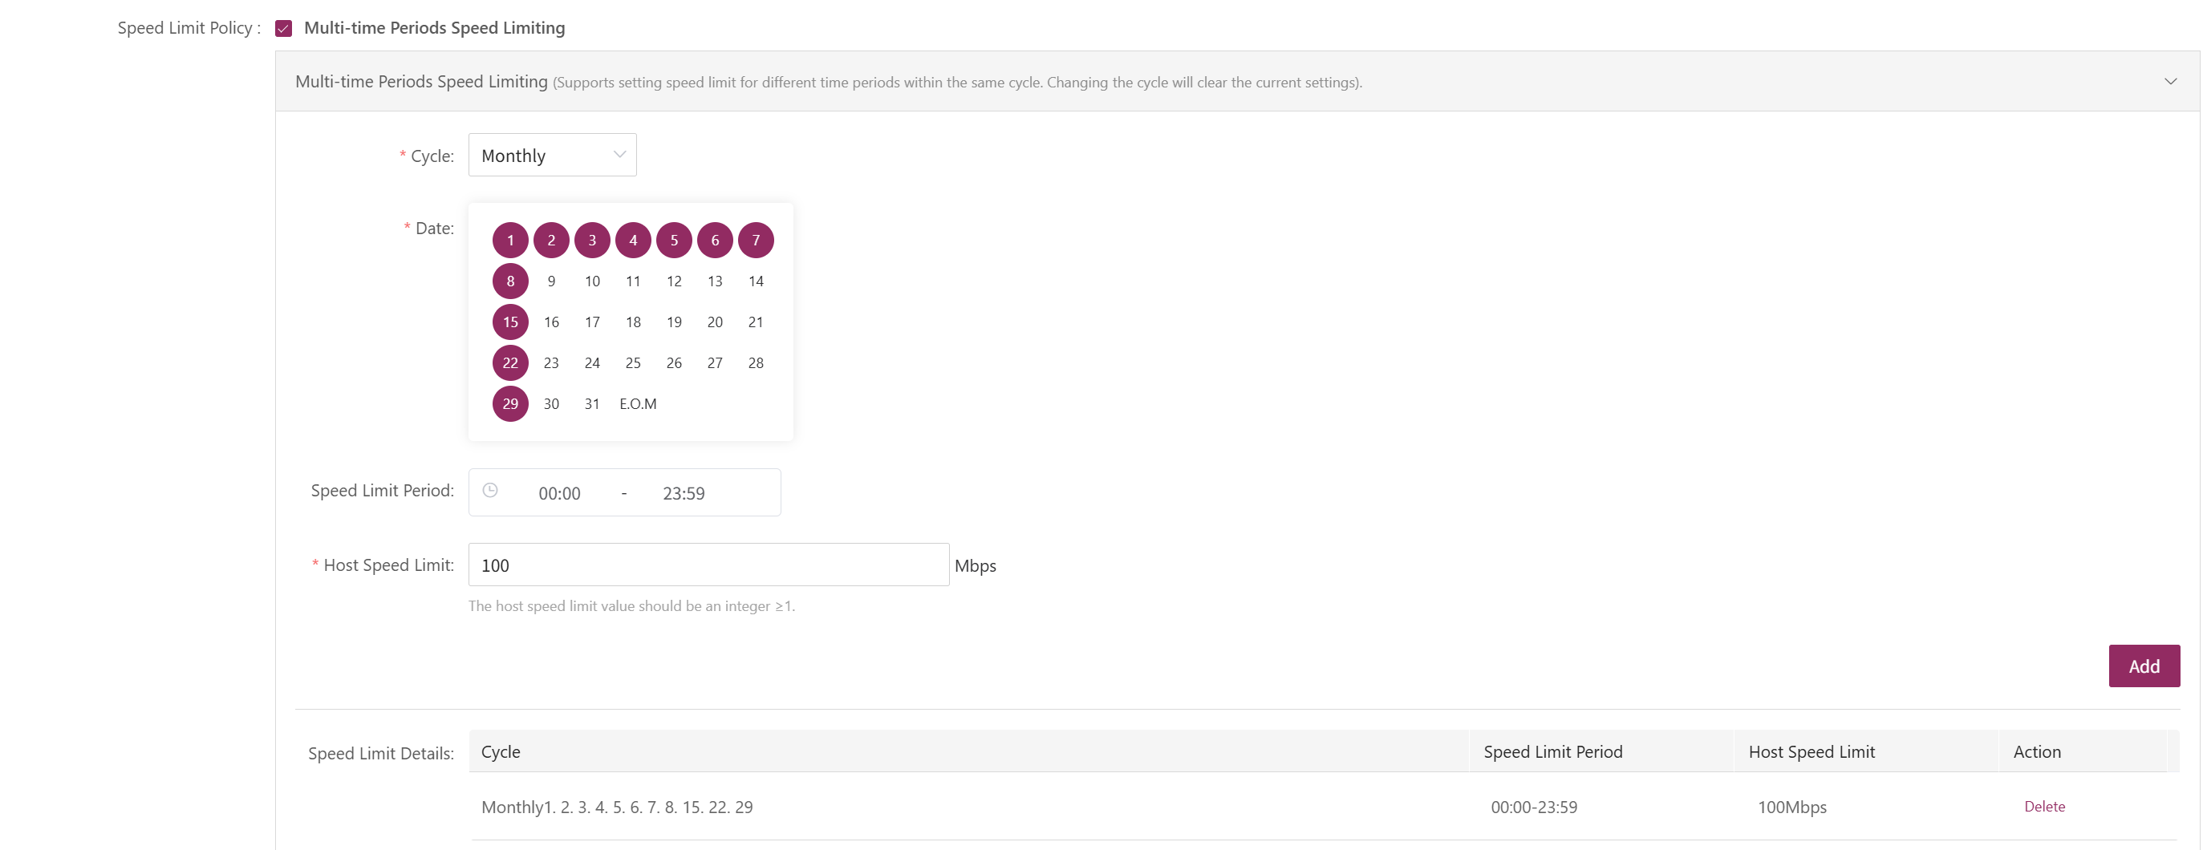Deselect date 7 in the calendar
2203x850 pixels.
coord(756,241)
